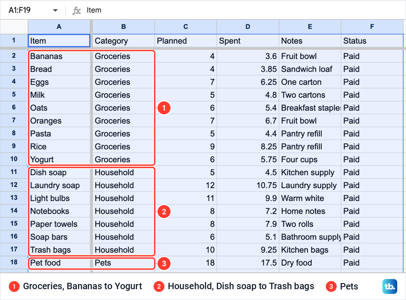Screen dimensions: 406x300
Task: Select the Yogurt cell
Action: tap(59, 159)
